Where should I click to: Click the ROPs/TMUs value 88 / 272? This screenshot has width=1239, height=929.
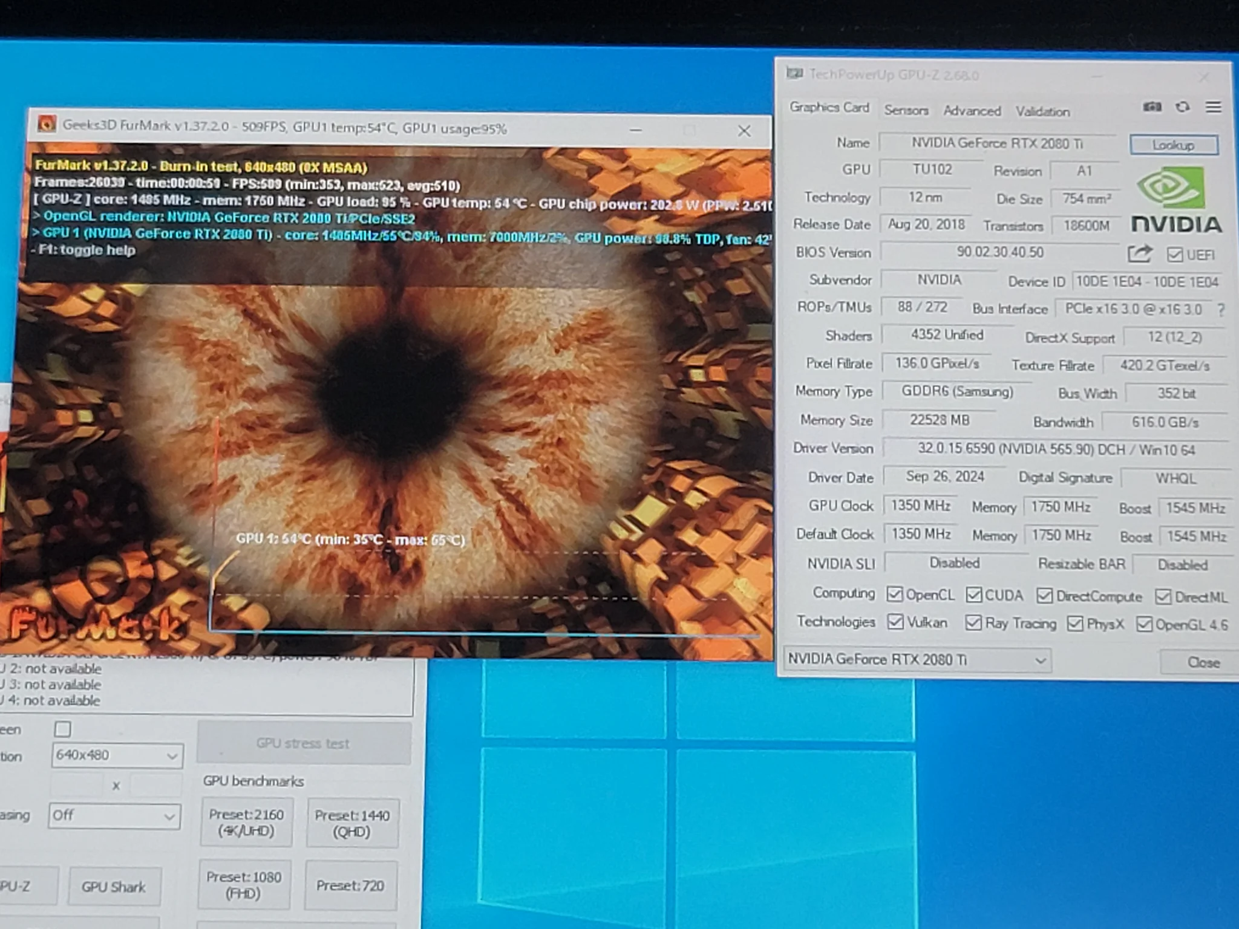point(922,307)
